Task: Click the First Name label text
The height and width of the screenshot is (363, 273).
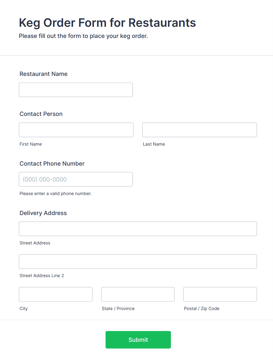Action: tap(31, 144)
